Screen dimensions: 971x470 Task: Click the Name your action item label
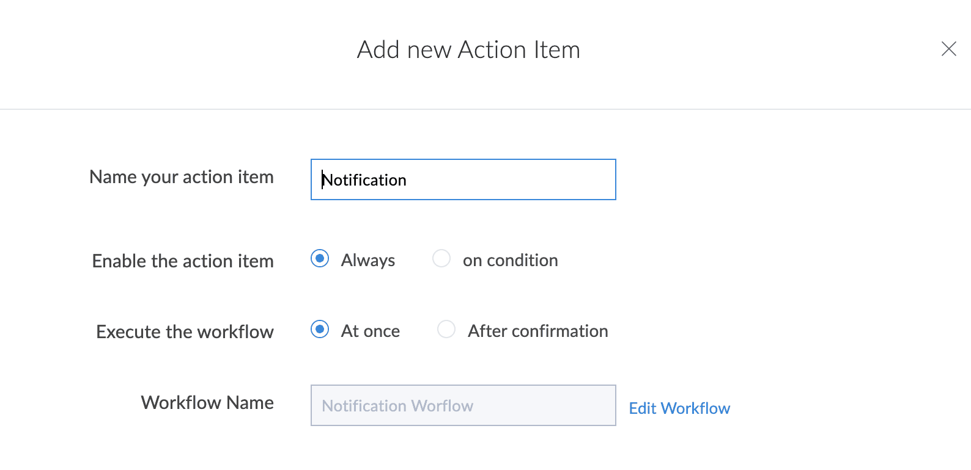tap(182, 177)
